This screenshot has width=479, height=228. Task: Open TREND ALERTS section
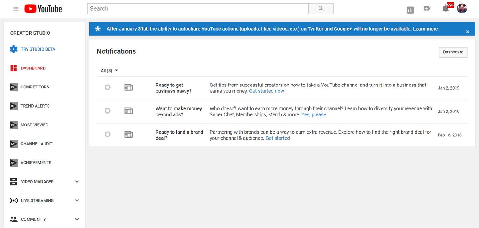pyautogui.click(x=35, y=106)
